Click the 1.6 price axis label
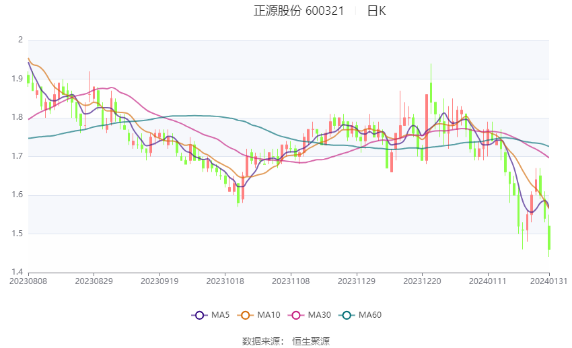The width and height of the screenshot is (572, 348). click(x=17, y=195)
